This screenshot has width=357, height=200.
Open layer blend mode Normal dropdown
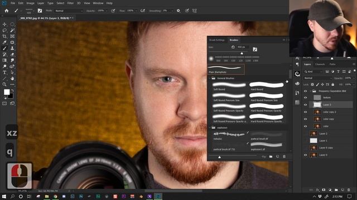coord(317,78)
